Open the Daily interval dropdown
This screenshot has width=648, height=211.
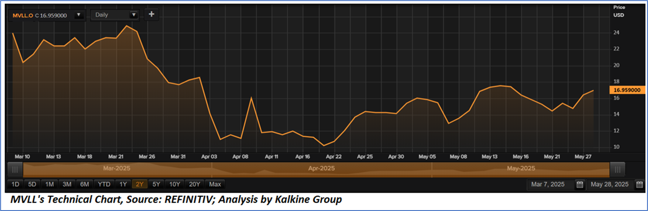coord(115,15)
